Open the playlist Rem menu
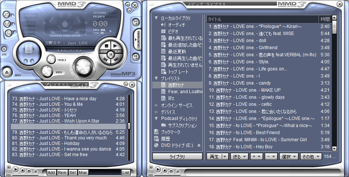Viewport: 349px width, 177px height. pos(62,172)
